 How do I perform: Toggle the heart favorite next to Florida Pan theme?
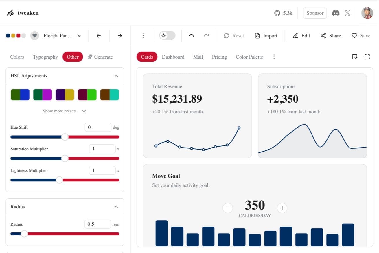[34, 35]
